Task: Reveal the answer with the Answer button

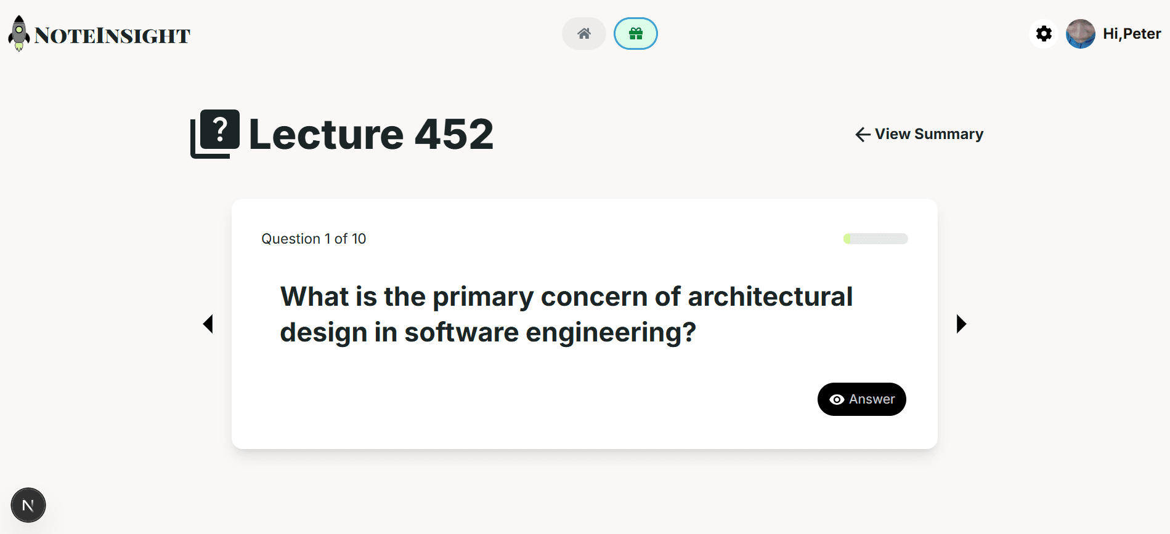Action: (861, 399)
